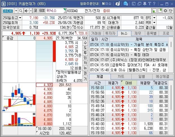Viewport: 175px width, 137px height.
Task: Switch to the 종목별 tab
Action: [152, 33]
